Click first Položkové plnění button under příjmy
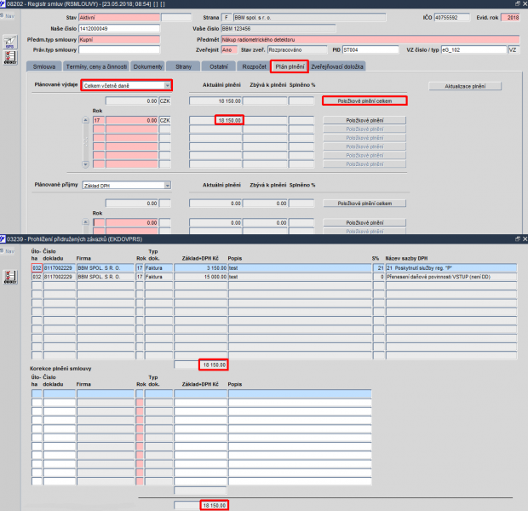Screen dimensions: 528x511 pos(364,222)
